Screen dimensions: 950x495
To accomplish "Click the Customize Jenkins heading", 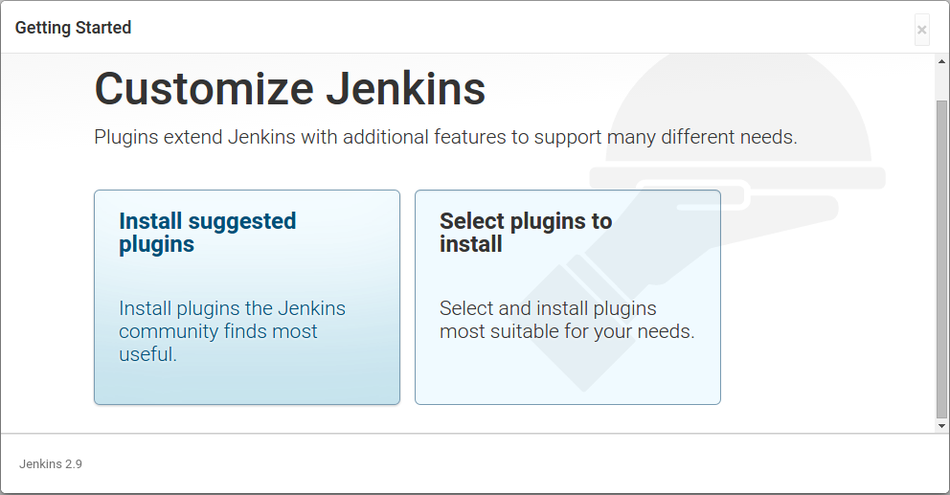I will tap(289, 89).
